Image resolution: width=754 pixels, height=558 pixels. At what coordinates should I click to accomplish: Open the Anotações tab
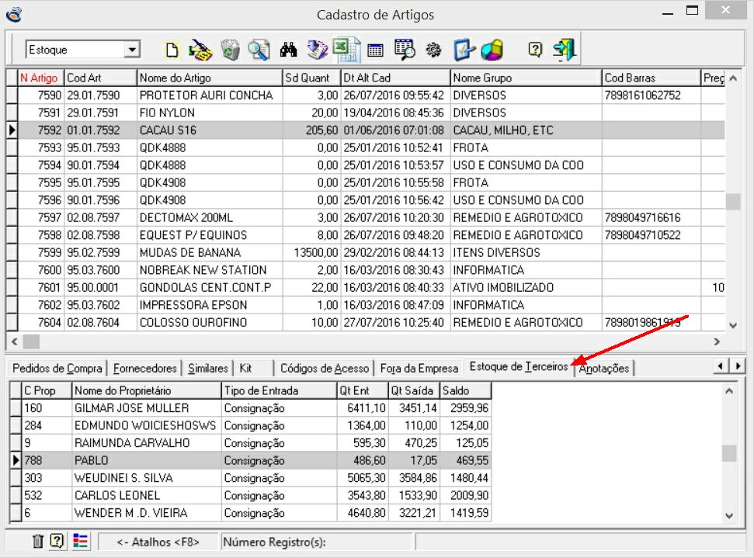click(604, 368)
